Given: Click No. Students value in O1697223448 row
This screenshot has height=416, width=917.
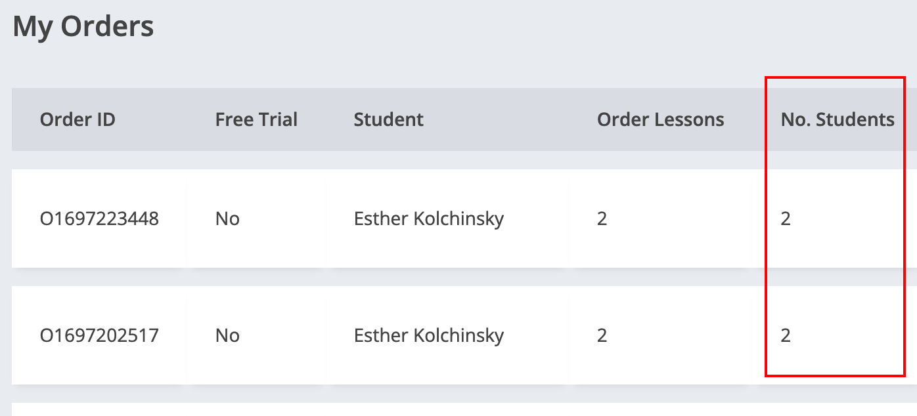Looking at the screenshot, I should pos(786,218).
